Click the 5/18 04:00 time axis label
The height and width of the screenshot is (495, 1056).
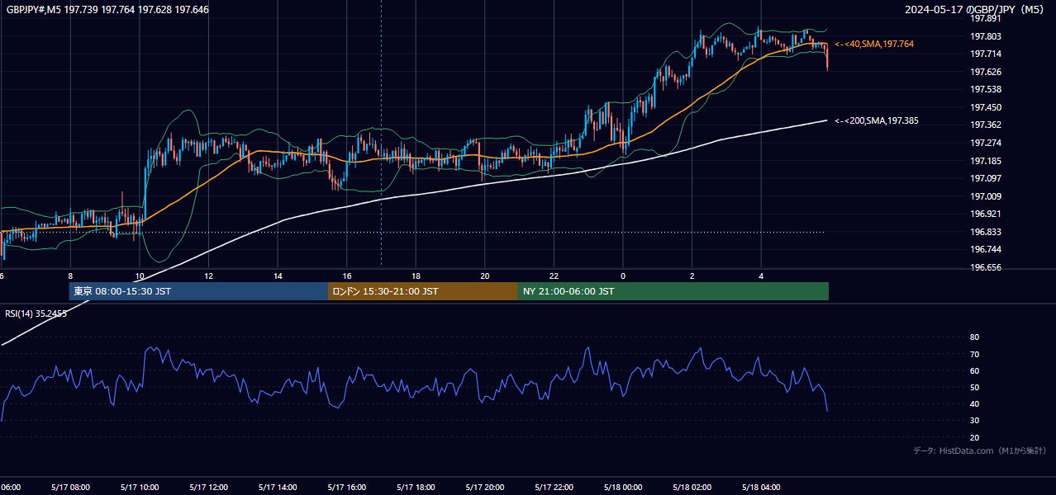[760, 488]
